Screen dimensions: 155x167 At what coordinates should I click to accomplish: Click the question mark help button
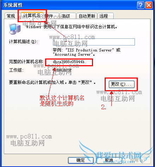coord(141,5)
